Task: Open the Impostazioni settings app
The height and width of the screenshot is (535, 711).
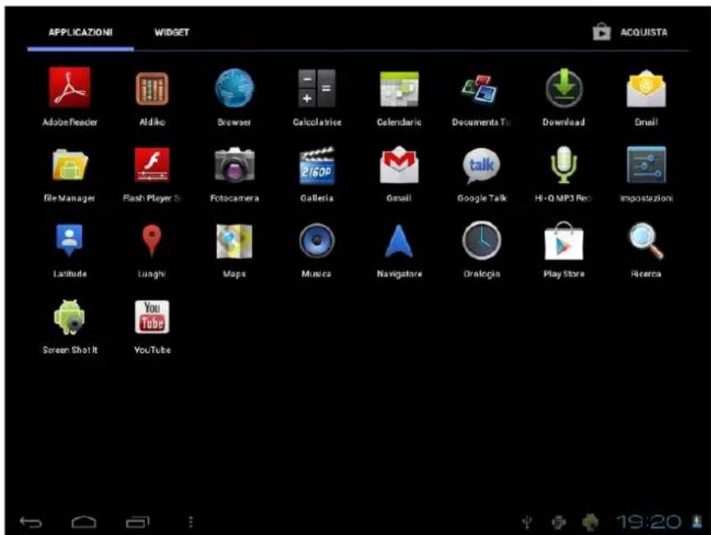Action: [x=646, y=164]
